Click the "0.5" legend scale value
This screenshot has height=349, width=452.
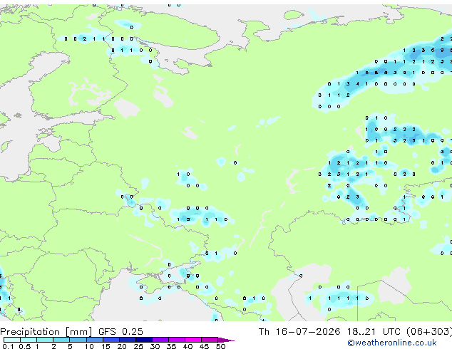pos(25,346)
